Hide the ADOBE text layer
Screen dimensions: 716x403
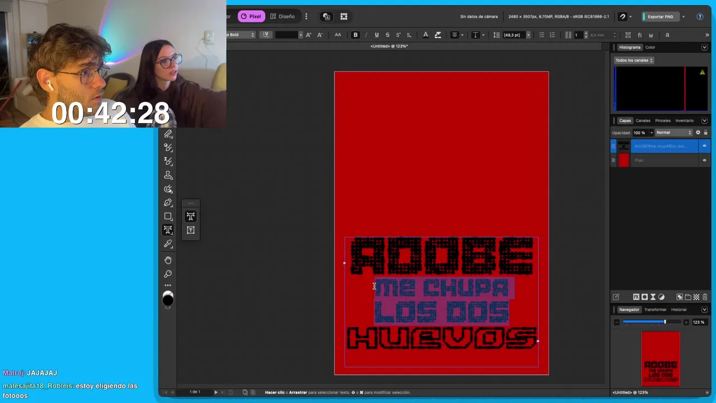pyautogui.click(x=704, y=146)
